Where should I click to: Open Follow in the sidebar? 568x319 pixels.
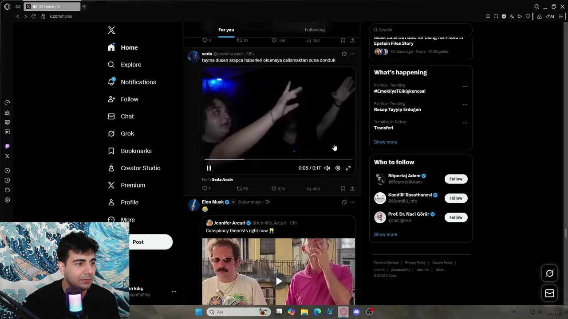point(123,99)
